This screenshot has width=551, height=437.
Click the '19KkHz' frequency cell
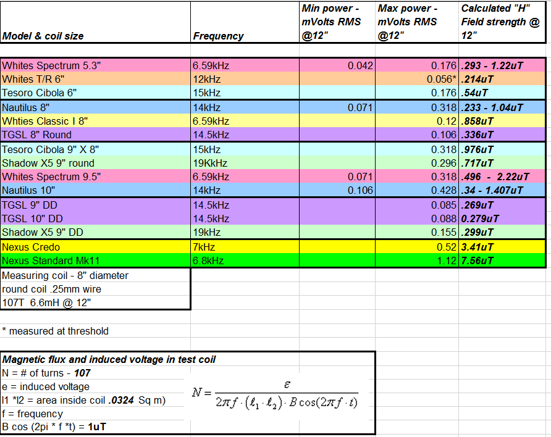tap(245, 163)
